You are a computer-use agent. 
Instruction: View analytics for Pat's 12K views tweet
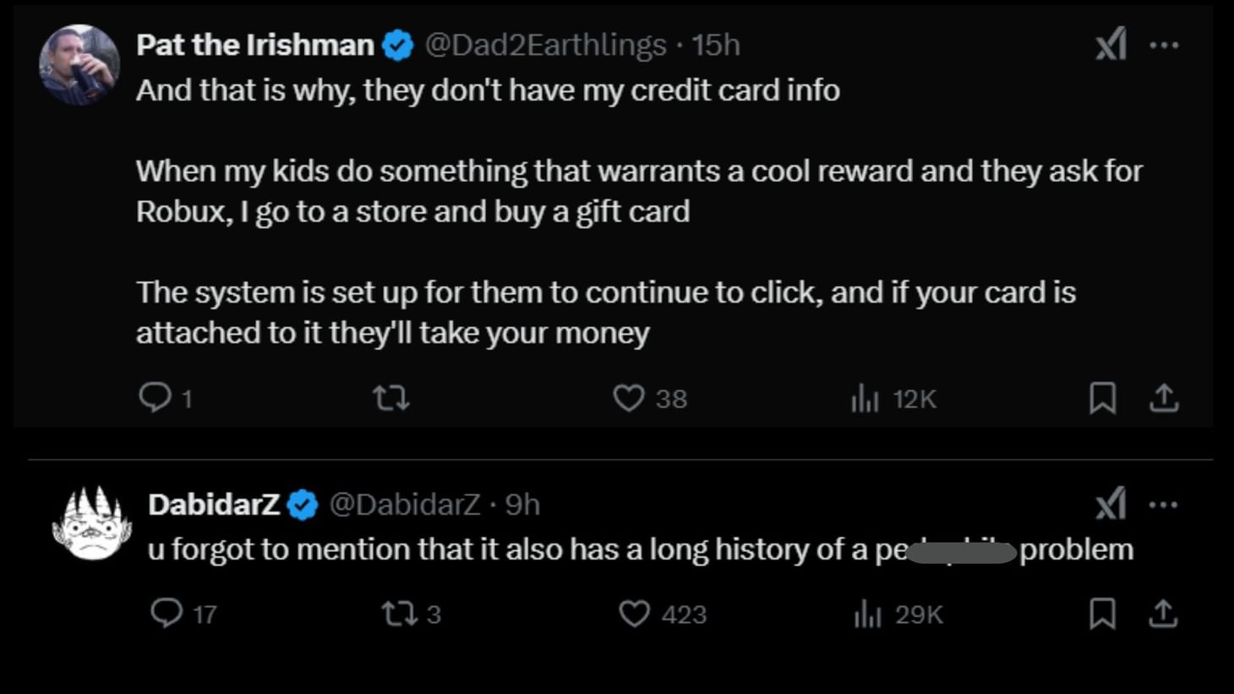(x=865, y=398)
